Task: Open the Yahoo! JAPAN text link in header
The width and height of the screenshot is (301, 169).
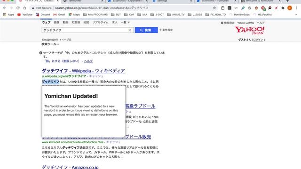Action: click(246, 23)
